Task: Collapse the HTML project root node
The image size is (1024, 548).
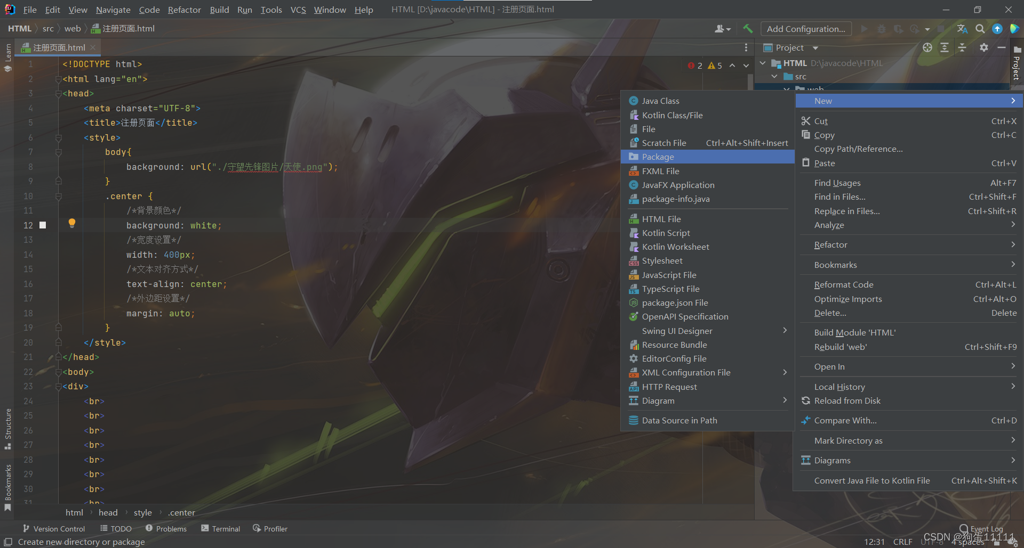Action: 763,63
